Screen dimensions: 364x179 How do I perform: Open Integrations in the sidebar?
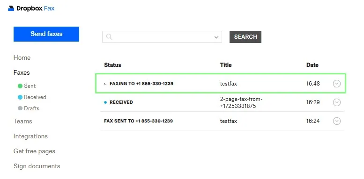point(30,136)
